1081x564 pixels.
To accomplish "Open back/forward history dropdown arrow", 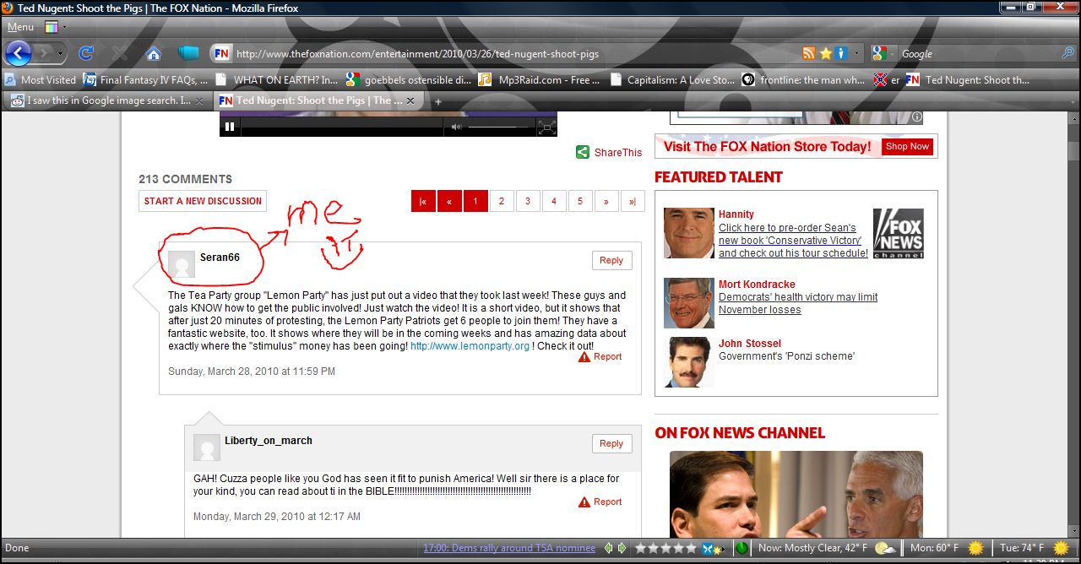I will [62, 53].
